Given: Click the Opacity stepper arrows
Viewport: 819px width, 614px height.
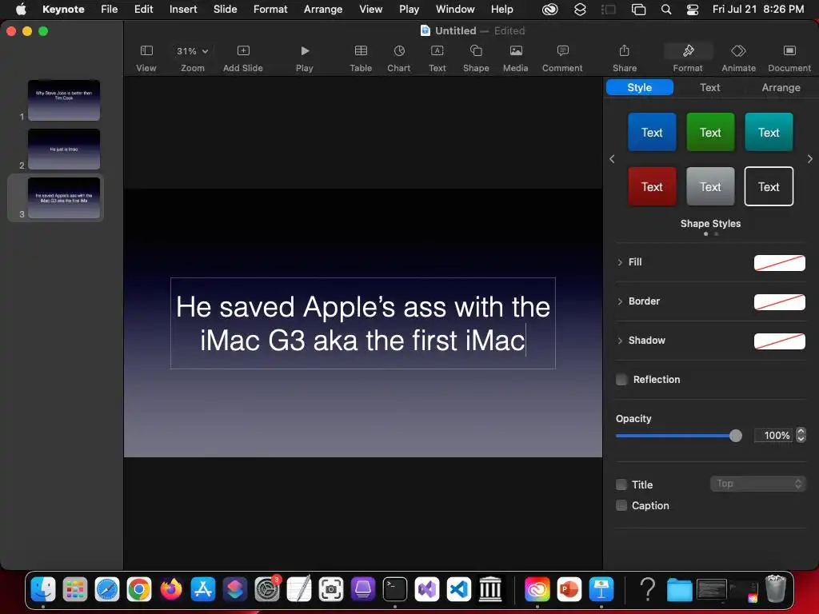Looking at the screenshot, I should pyautogui.click(x=801, y=436).
